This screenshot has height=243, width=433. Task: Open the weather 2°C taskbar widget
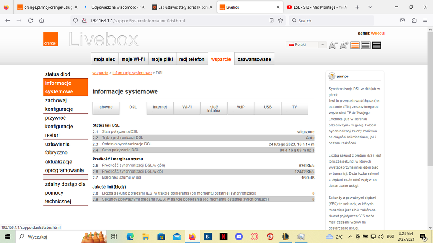[334, 237]
